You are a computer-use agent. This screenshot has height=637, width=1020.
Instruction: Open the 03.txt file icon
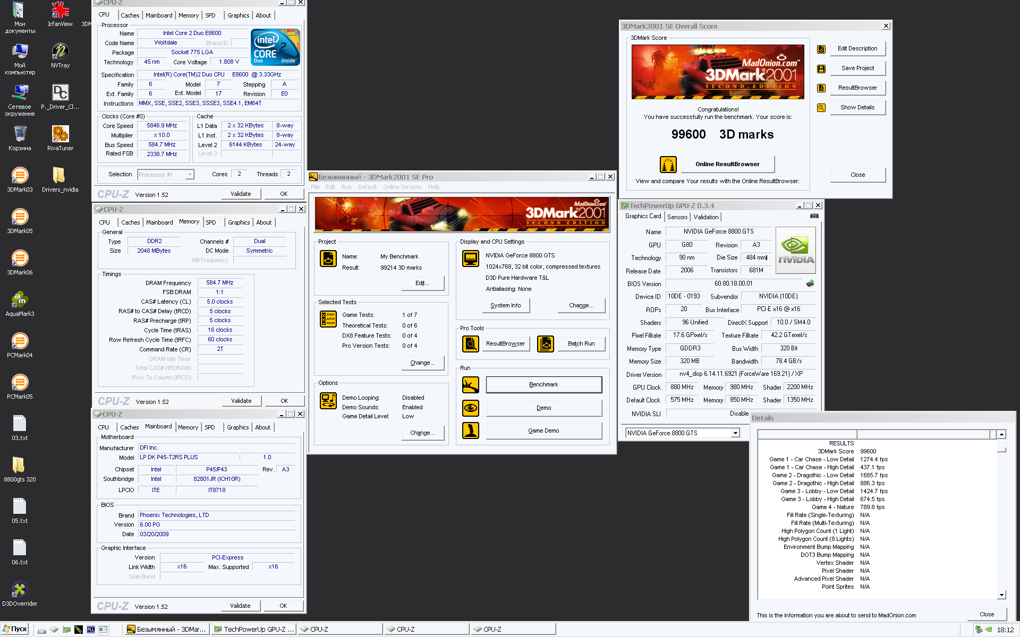[20, 428]
